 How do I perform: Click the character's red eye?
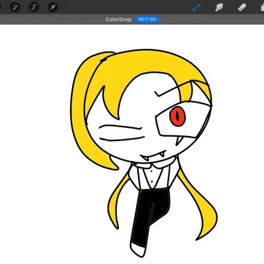point(177,116)
